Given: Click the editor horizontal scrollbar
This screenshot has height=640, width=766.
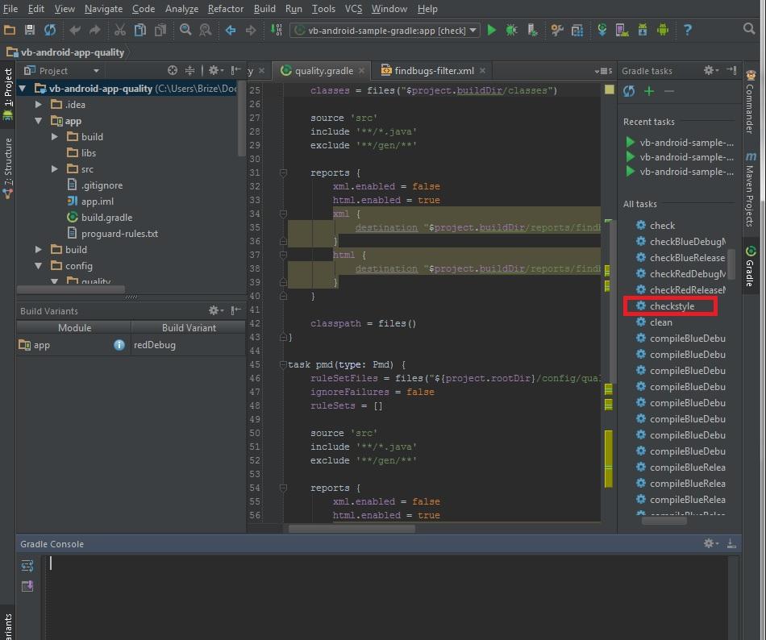Looking at the screenshot, I should coord(352,529).
